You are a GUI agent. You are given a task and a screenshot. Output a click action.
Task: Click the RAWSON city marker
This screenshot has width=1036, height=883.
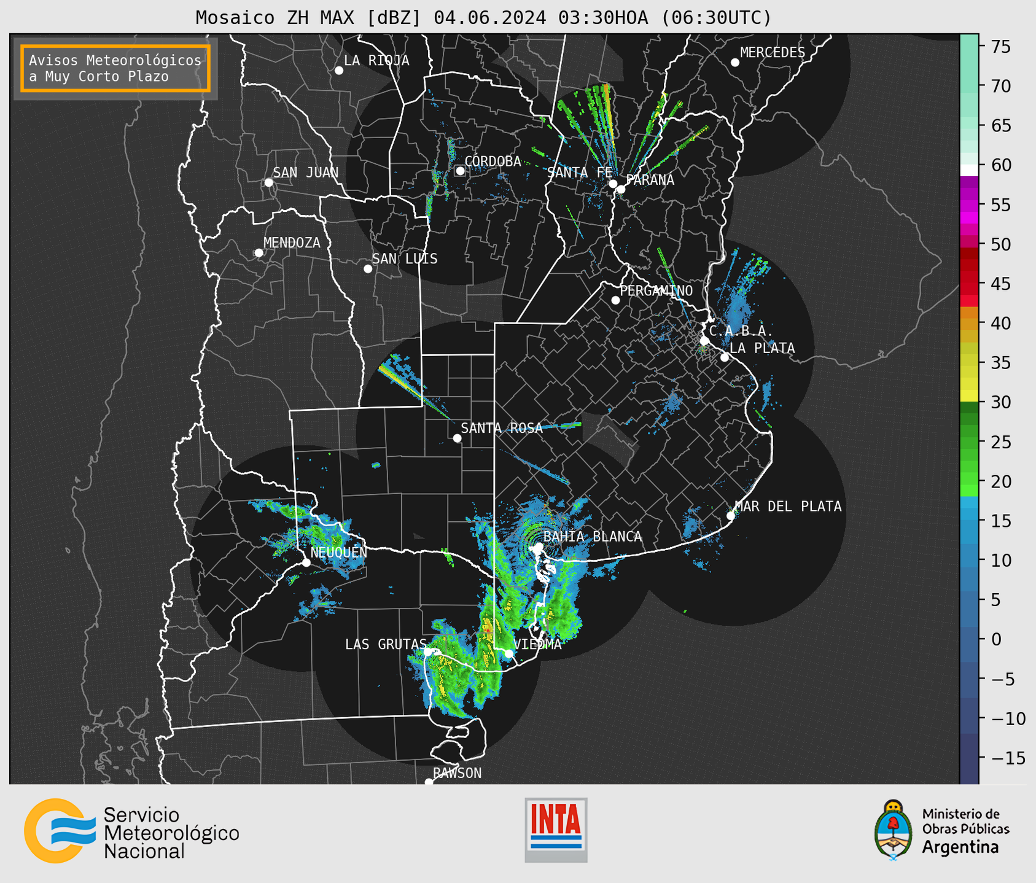(429, 782)
